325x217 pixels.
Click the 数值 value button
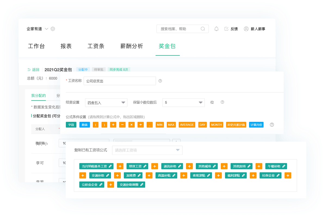pos(85,125)
